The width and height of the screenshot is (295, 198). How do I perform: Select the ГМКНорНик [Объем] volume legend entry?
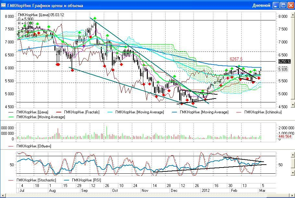pos(30,146)
